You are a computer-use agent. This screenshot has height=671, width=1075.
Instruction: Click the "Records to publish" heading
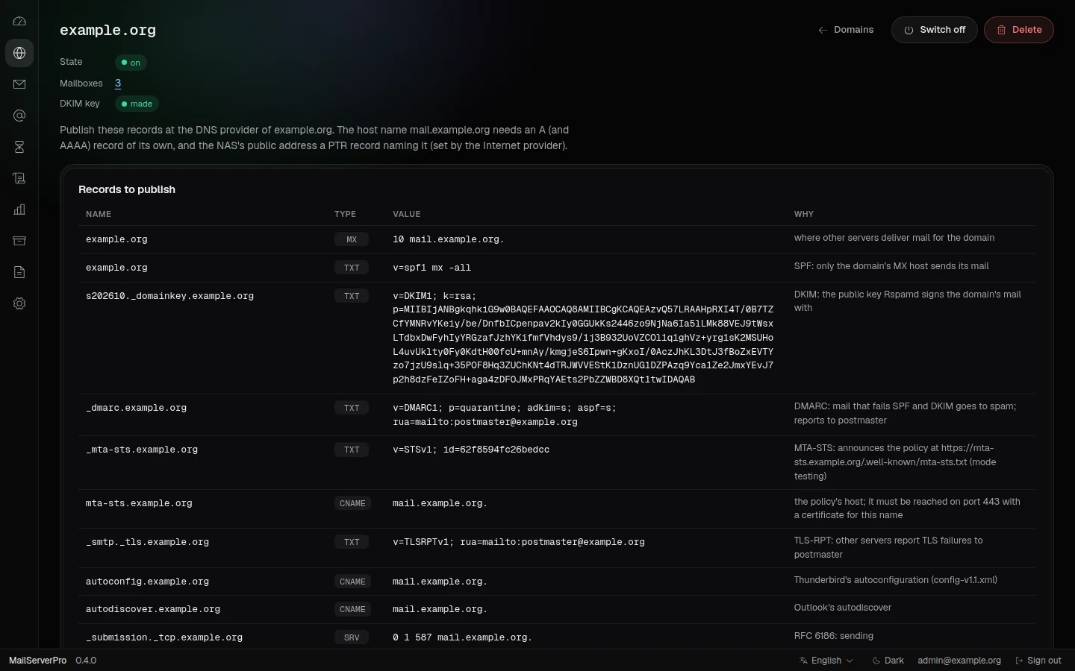point(127,189)
